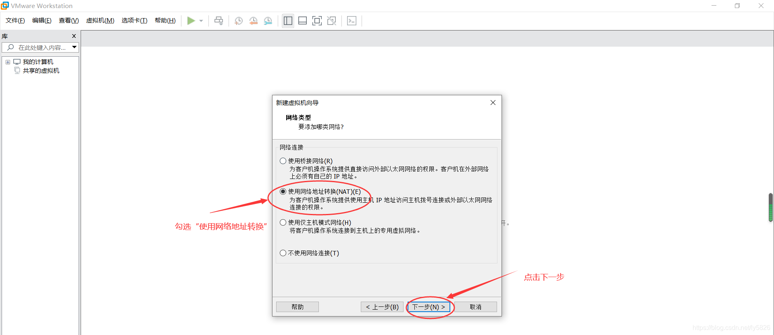Viewport: 774px width, 335px height.
Task: Click the Send Ctrl+Alt+Del icon
Action: pyautogui.click(x=218, y=21)
